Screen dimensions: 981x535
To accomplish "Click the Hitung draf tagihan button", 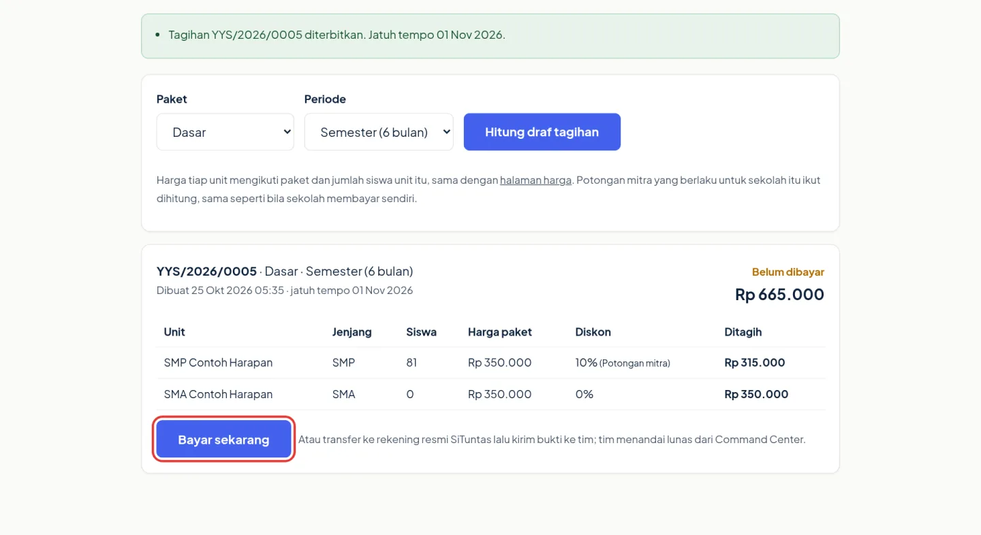I will [x=542, y=132].
